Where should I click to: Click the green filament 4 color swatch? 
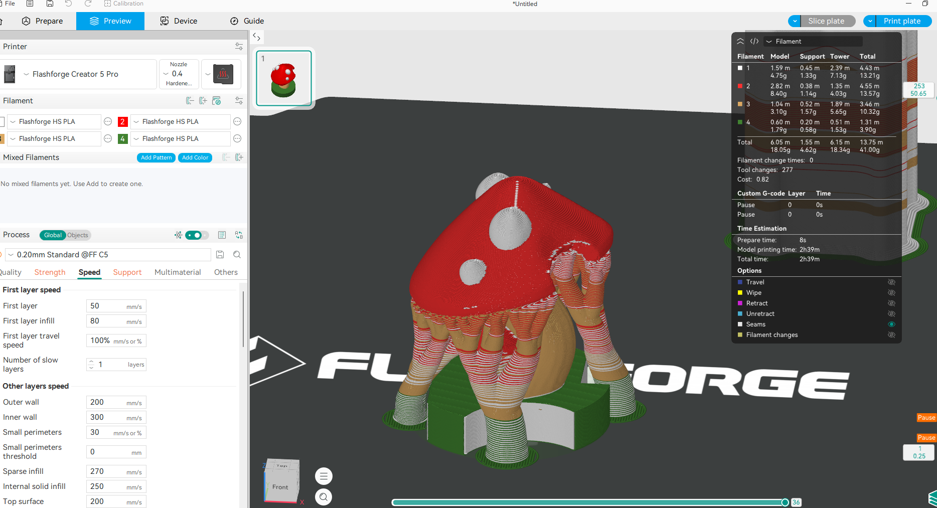(x=122, y=139)
